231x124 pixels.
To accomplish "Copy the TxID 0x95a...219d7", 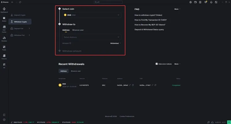I will (155, 85).
